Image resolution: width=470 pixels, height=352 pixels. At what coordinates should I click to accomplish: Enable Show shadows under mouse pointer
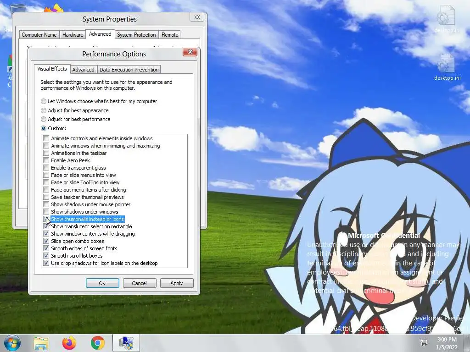point(46,204)
